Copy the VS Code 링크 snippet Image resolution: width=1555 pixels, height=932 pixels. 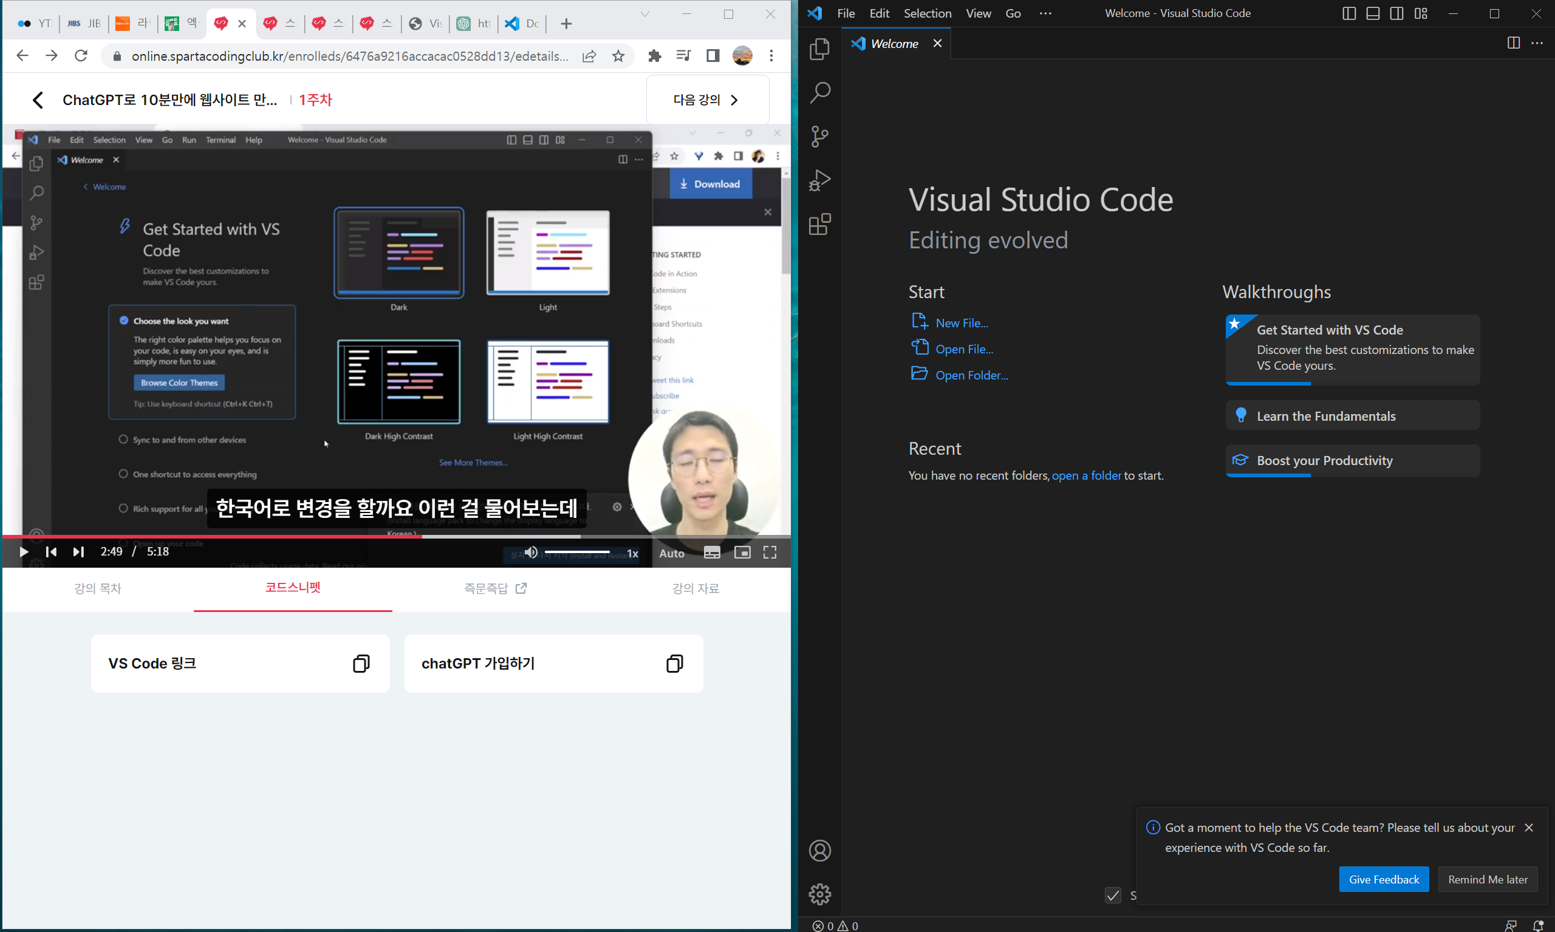[x=361, y=663]
